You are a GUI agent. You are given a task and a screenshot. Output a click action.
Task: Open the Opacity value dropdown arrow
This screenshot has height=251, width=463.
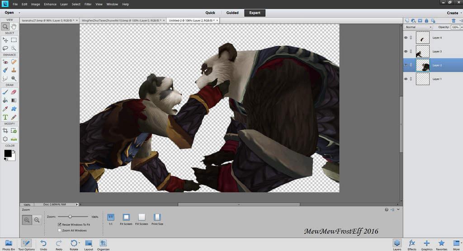(x=462, y=27)
